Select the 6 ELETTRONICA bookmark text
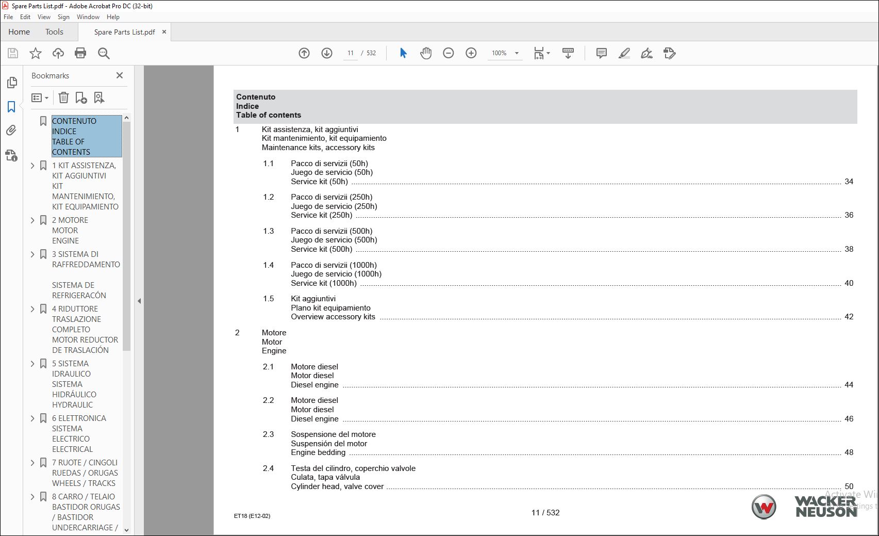 pyautogui.click(x=79, y=434)
